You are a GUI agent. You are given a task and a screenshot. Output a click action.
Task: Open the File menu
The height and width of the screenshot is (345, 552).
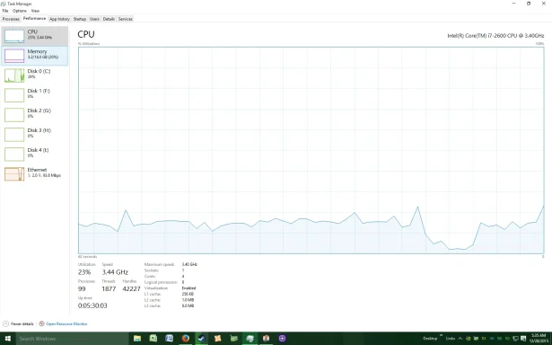(x=4, y=11)
